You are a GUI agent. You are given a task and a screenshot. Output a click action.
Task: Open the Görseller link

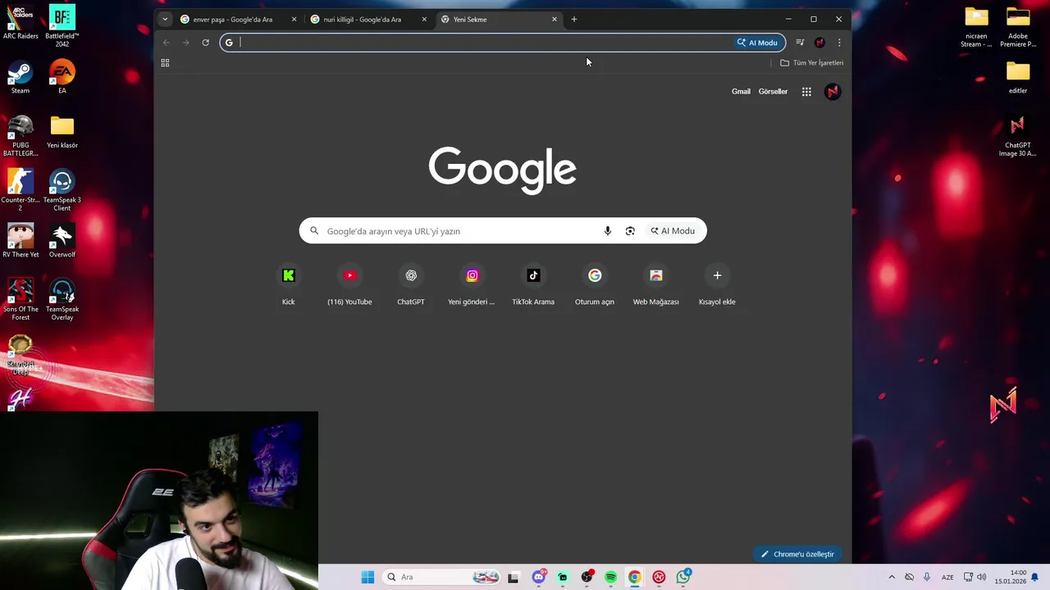click(773, 92)
